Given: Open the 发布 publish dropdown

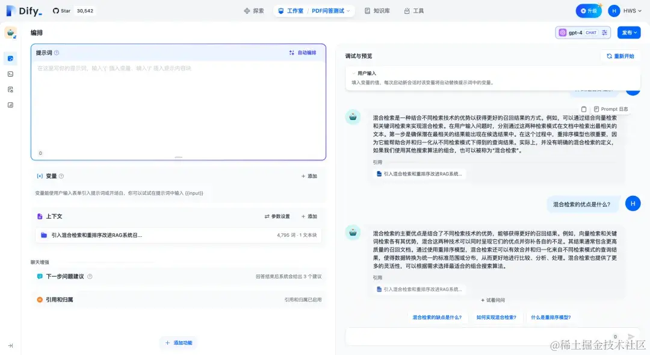Looking at the screenshot, I should [629, 33].
